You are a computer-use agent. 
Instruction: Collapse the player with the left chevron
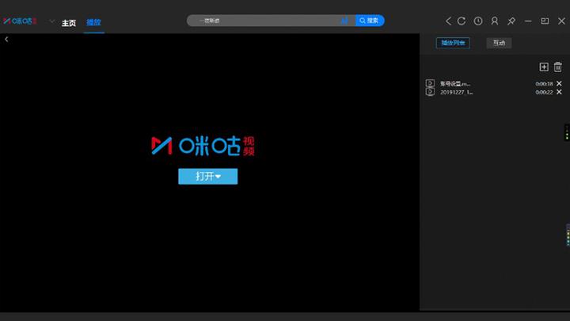click(x=6, y=40)
